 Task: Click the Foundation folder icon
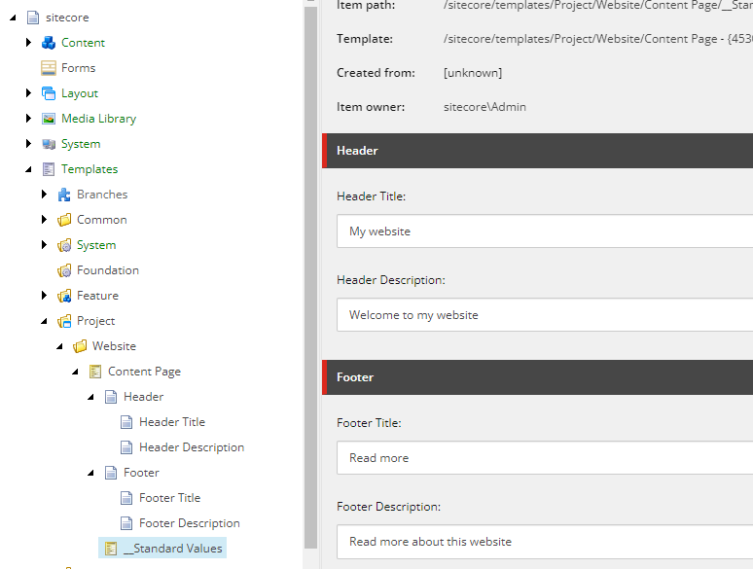point(64,270)
